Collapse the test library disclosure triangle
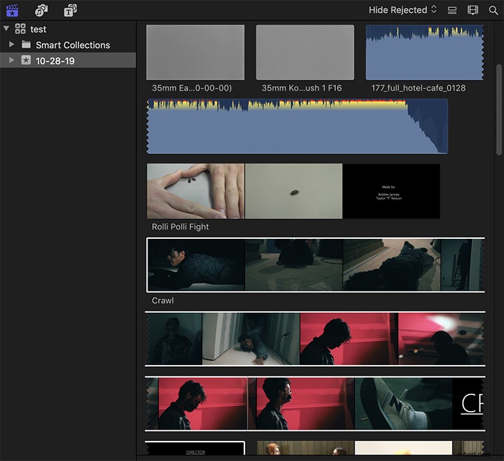Image resolution: width=504 pixels, height=461 pixels. tap(6, 28)
